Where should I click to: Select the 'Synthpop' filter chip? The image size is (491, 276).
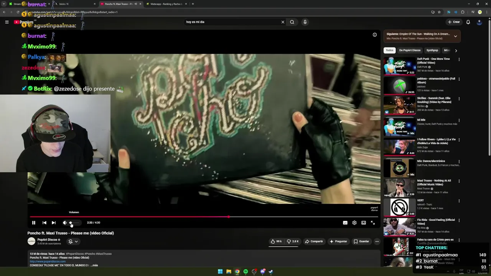click(432, 50)
